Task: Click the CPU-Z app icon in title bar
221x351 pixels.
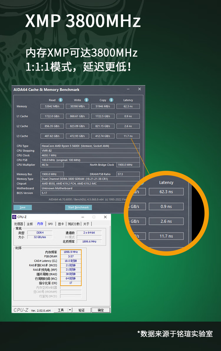Action: (x=14, y=217)
